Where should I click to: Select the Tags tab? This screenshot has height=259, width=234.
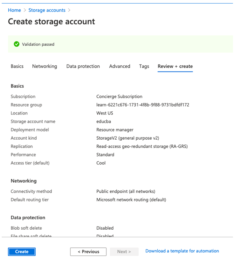pyautogui.click(x=144, y=66)
